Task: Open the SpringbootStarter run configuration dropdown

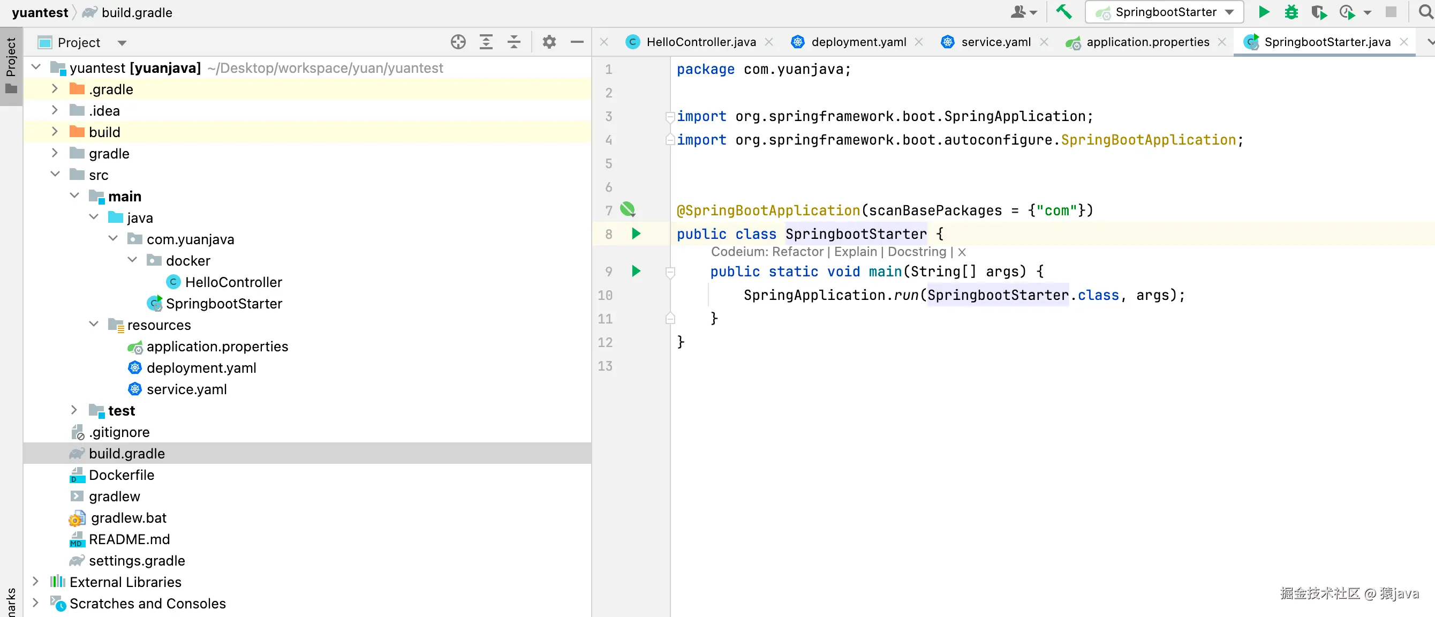Action: pos(1163,12)
